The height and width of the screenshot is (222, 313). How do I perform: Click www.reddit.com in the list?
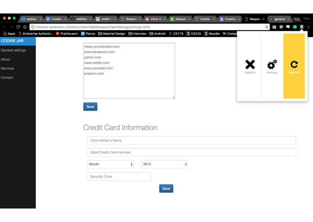coord(97,63)
